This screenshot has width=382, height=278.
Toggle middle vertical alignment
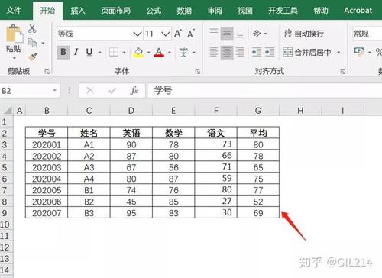pyautogui.click(x=227, y=34)
